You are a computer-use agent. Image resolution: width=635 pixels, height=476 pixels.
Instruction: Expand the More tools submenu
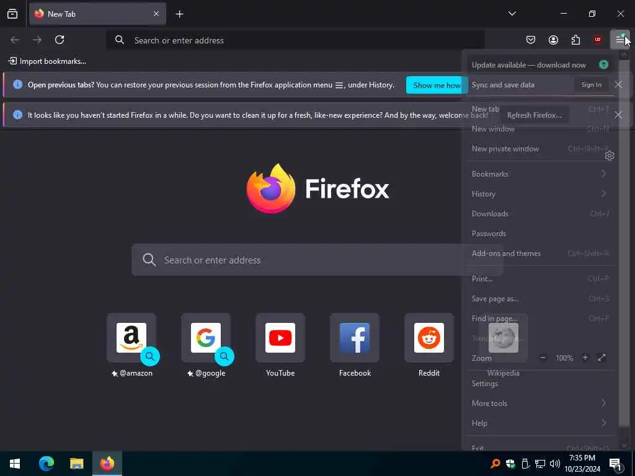coord(540,403)
